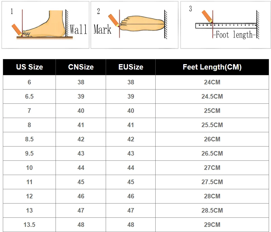Click the side-view foot in step 1
The image size is (271, 232).
coord(44,23)
